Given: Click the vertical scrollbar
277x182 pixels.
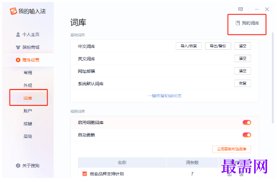Looking at the screenshot, I should coord(273,78).
